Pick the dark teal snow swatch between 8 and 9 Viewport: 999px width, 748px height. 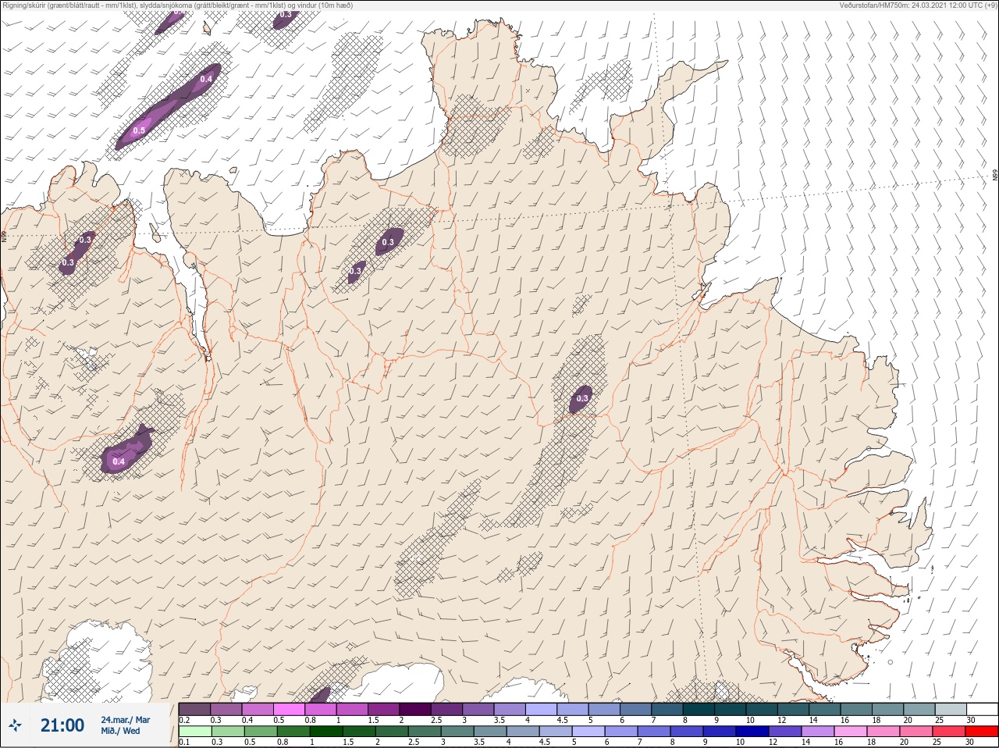click(x=699, y=709)
